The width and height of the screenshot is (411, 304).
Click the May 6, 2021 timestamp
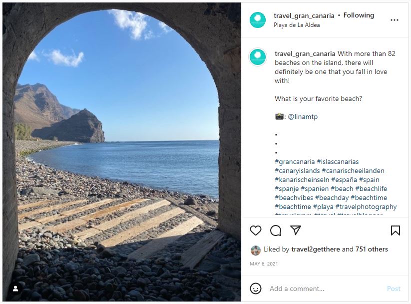coord(264,263)
